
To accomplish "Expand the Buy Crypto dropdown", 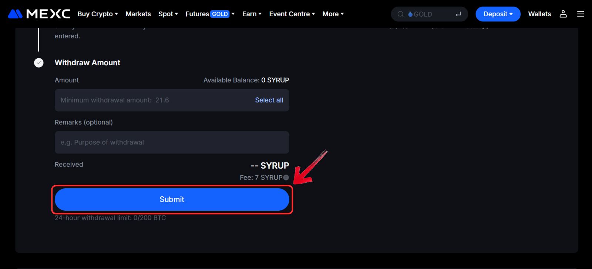I will 98,14.
